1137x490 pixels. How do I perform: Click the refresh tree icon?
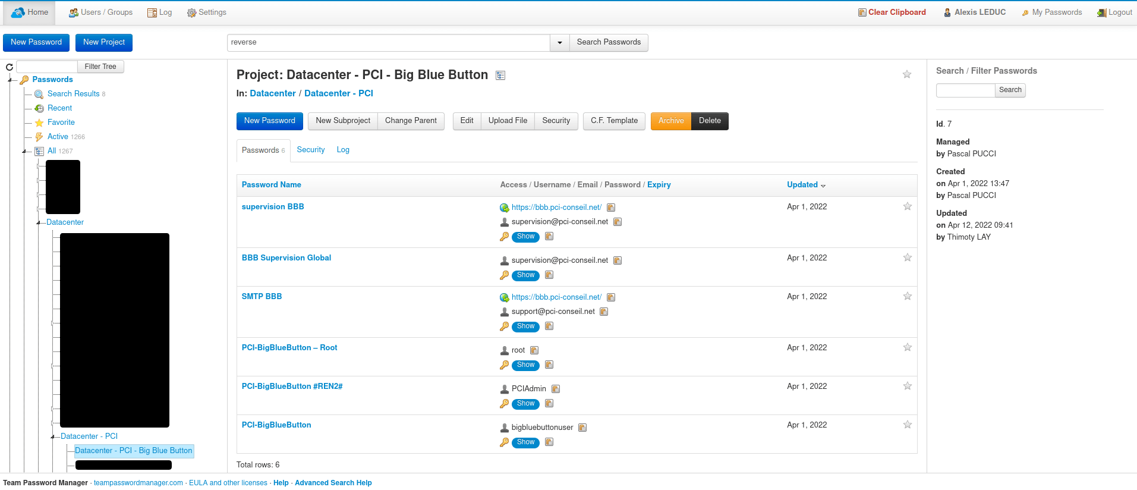(10, 67)
